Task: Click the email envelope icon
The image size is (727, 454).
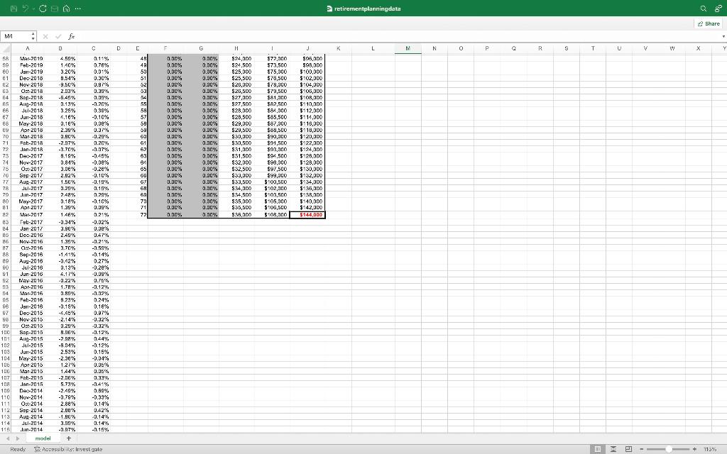Action: pos(55,9)
